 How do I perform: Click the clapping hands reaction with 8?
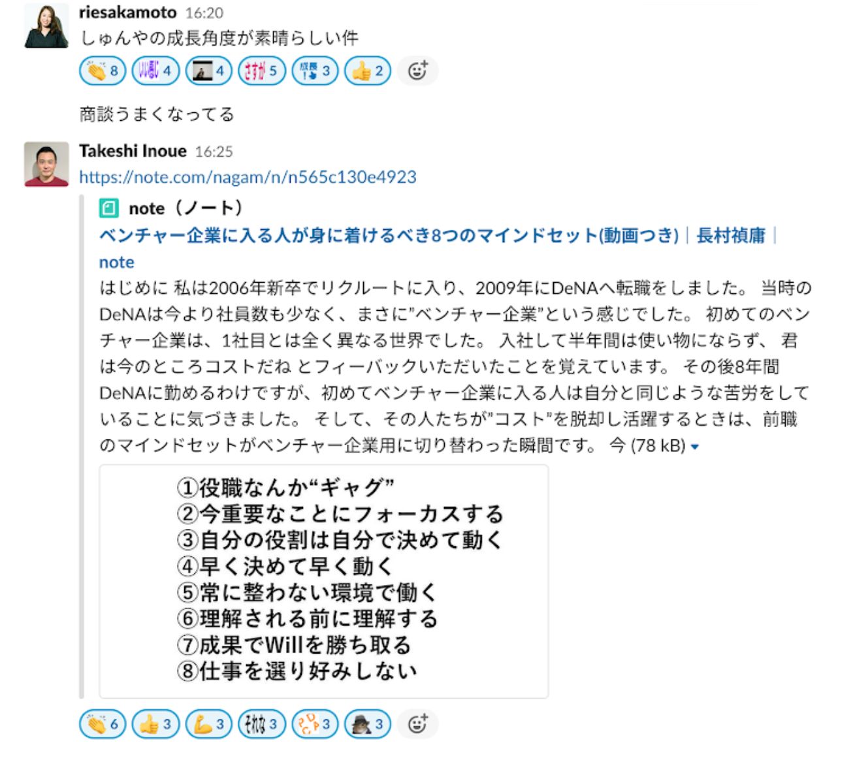point(103,71)
